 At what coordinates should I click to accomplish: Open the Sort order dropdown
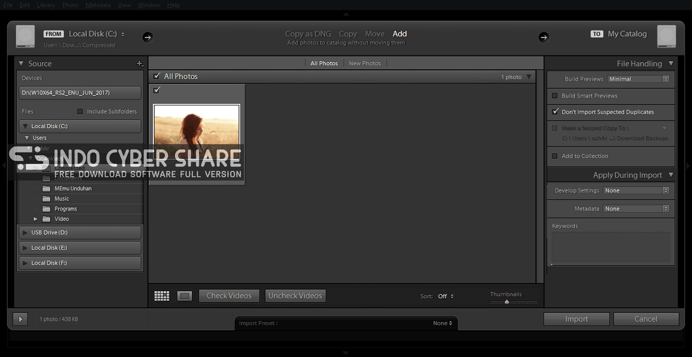pyautogui.click(x=446, y=296)
